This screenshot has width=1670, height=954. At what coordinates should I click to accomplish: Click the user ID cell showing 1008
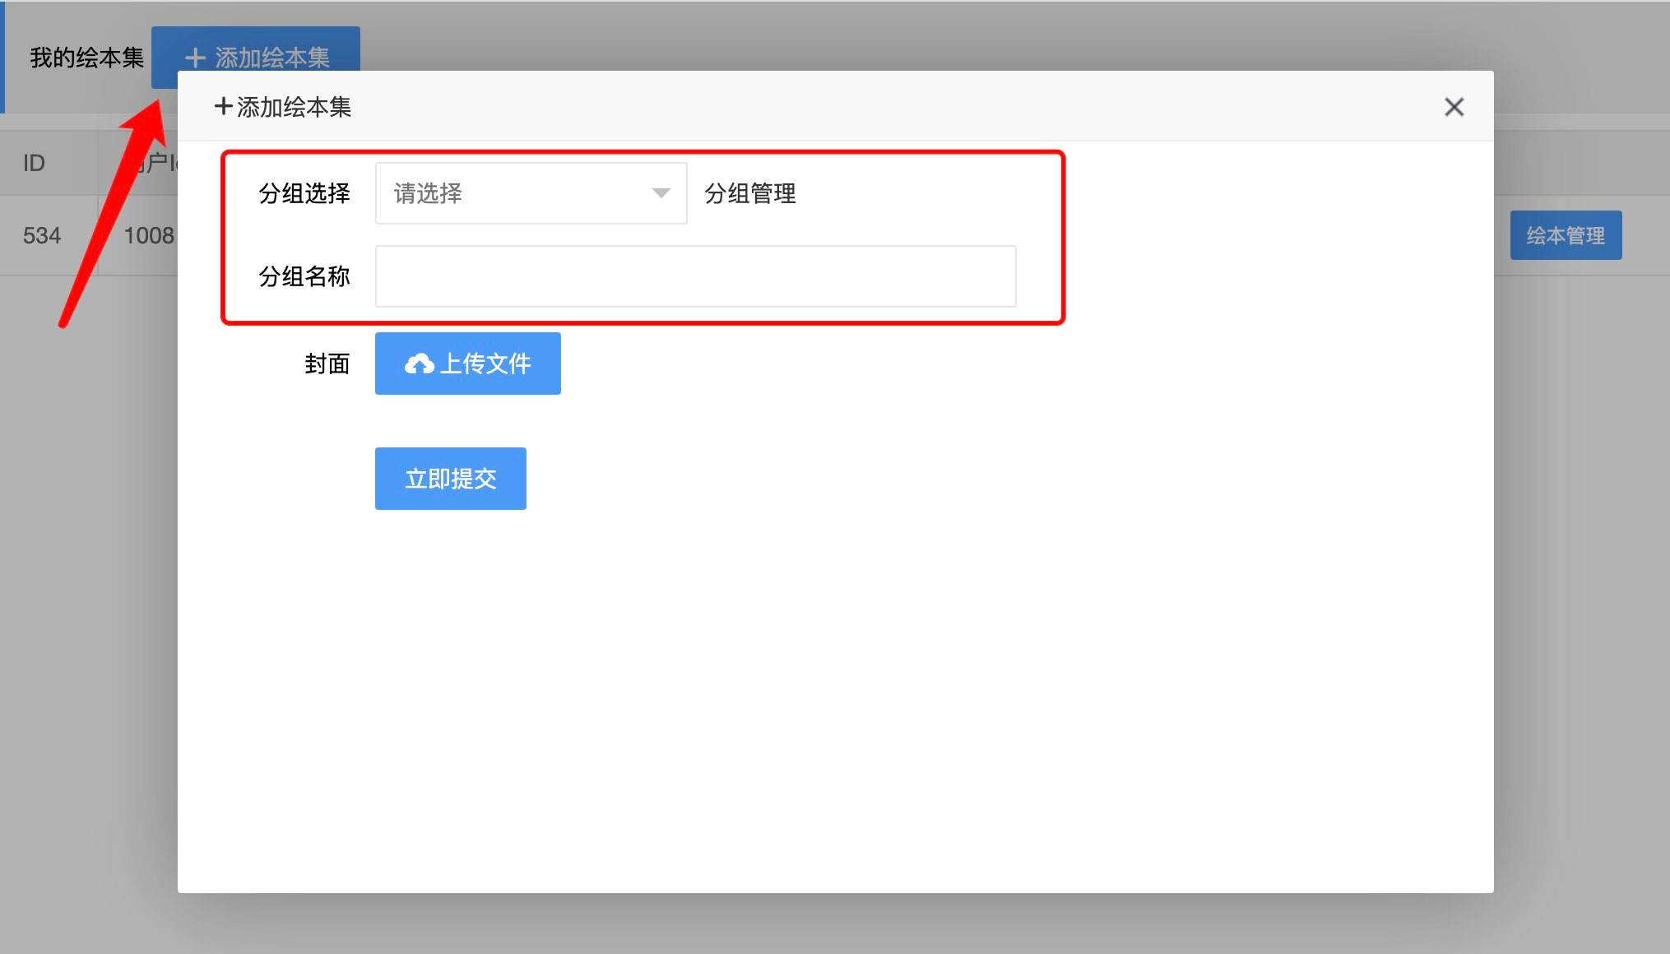[148, 235]
